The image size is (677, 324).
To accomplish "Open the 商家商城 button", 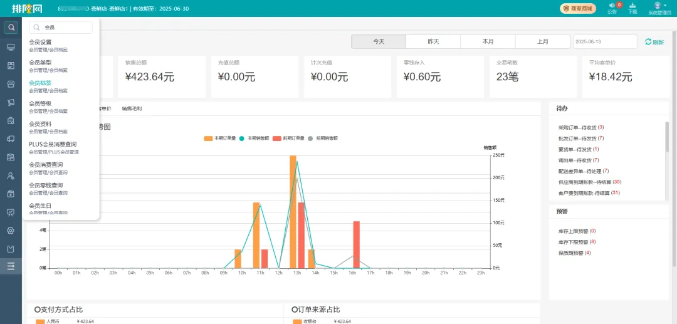I will 579,8.
